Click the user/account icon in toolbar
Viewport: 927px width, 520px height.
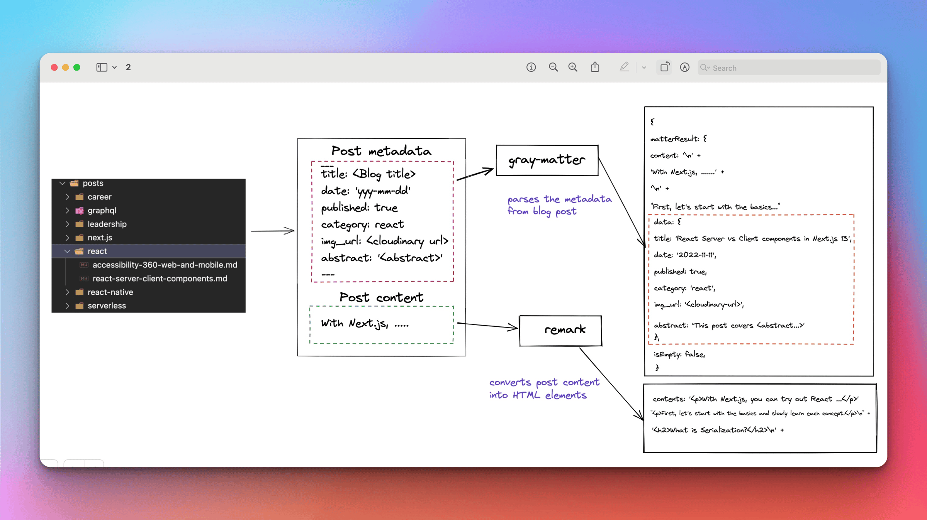tap(685, 68)
